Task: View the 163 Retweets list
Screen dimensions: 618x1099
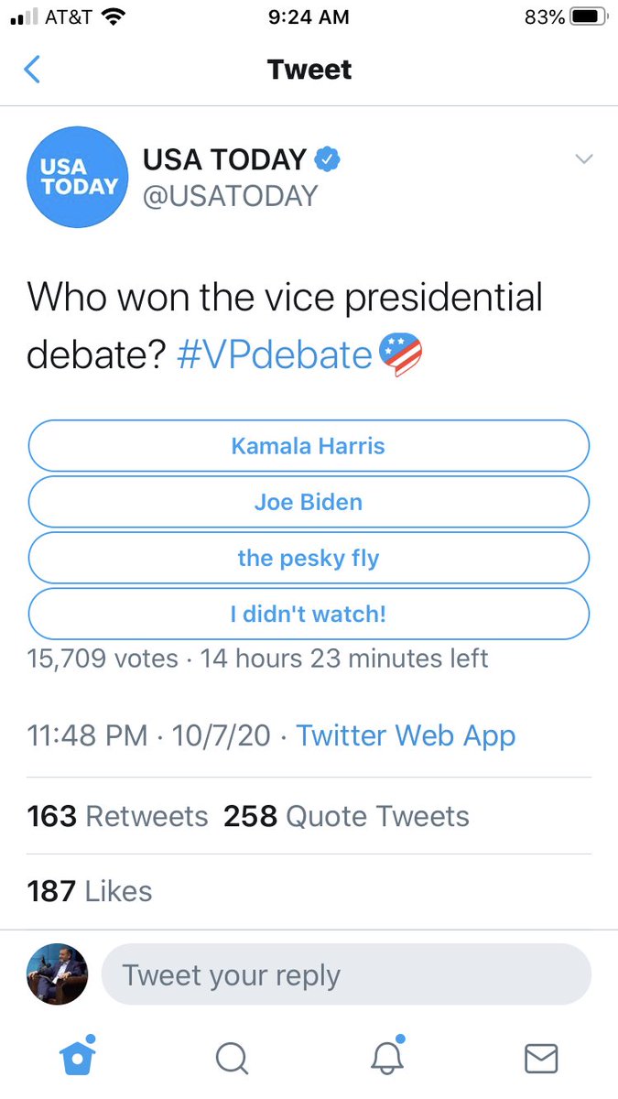Action: pos(117,816)
